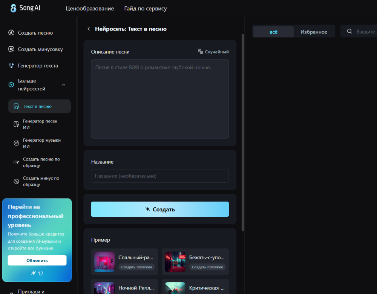
Task: Click the Больше нейросетей cube icon
Action: pyautogui.click(x=11, y=84)
